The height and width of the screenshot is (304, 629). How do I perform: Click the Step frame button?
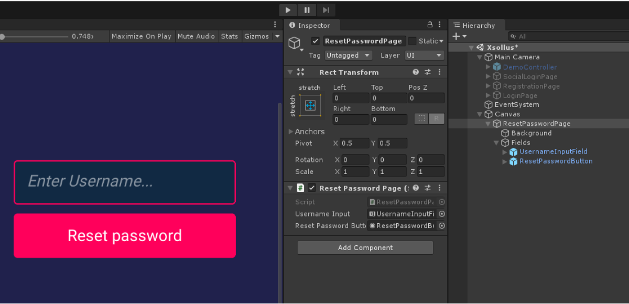(x=326, y=10)
